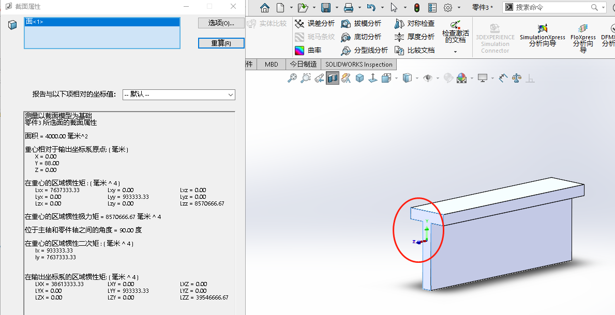Viewport: 615px width, 315px height.
Task: Open Hide/Show Items eye
Action: click(x=428, y=78)
